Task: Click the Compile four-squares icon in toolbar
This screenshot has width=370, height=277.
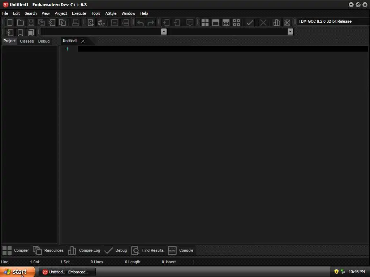Action: pos(205,23)
